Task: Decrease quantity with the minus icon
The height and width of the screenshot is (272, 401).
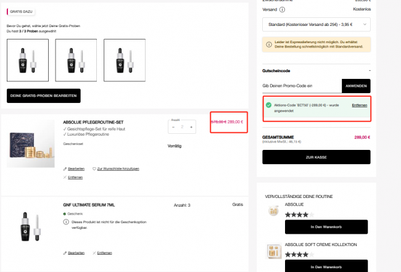Action: pyautogui.click(x=173, y=127)
